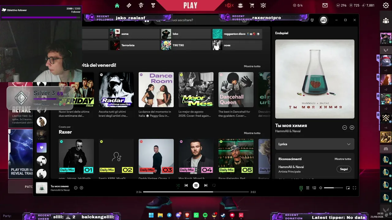Pause the current song
This screenshot has height=220, width=392.
196,185
